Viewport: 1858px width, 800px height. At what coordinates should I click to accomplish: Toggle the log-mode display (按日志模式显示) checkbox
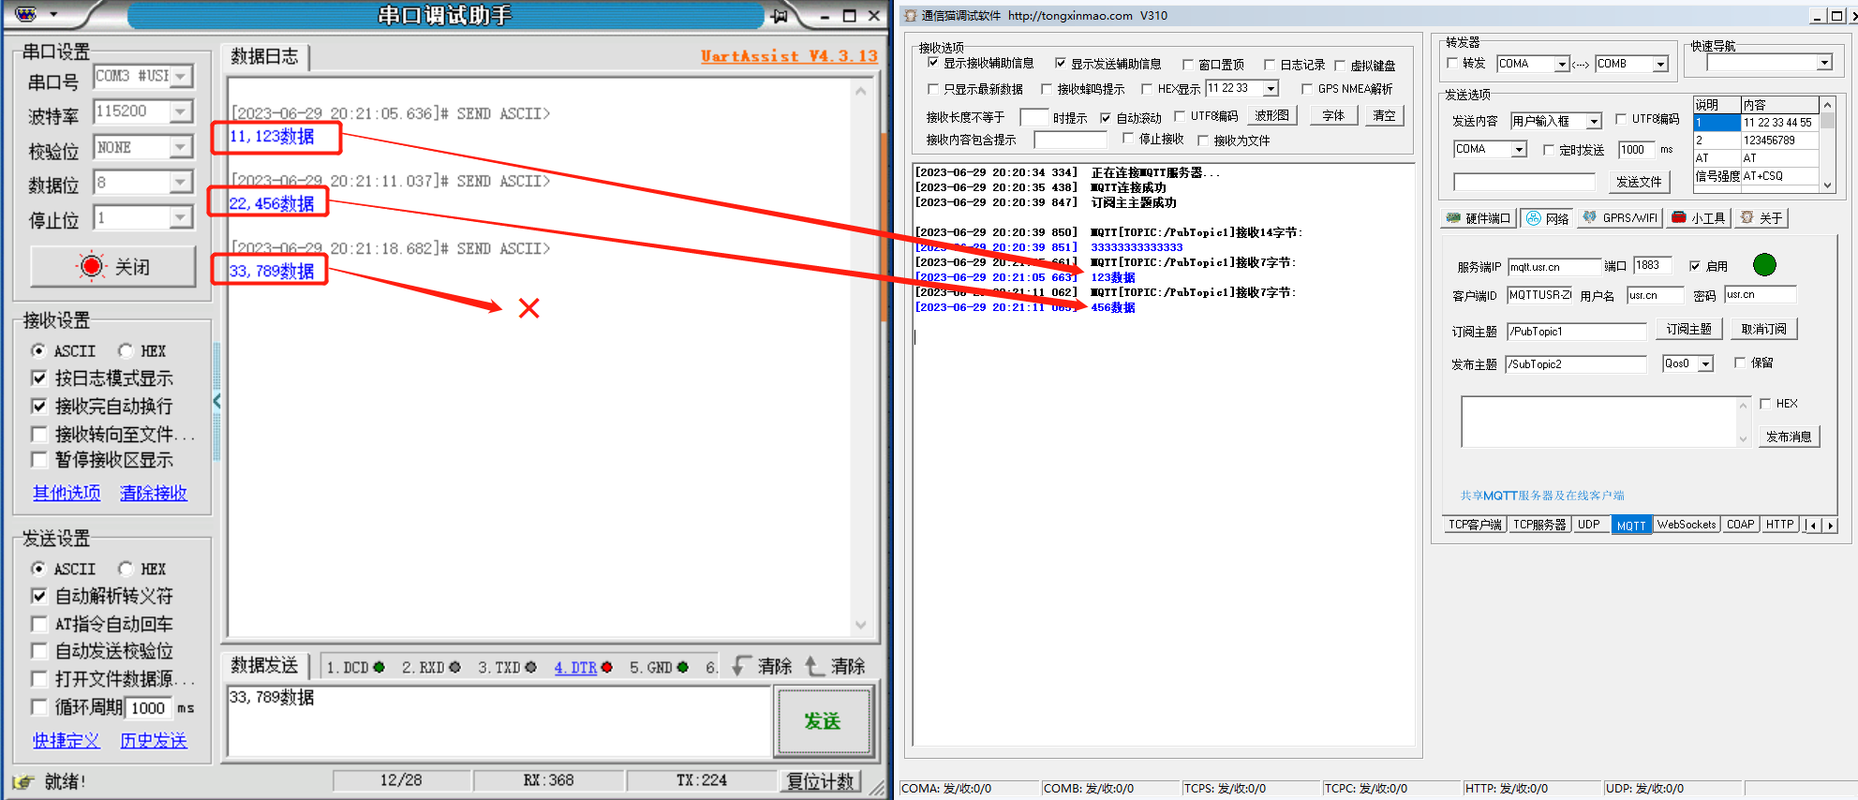[x=39, y=378]
